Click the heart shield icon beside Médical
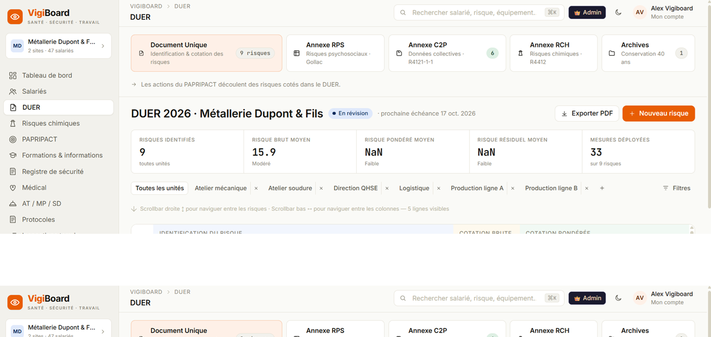The height and width of the screenshot is (337, 711). [13, 188]
